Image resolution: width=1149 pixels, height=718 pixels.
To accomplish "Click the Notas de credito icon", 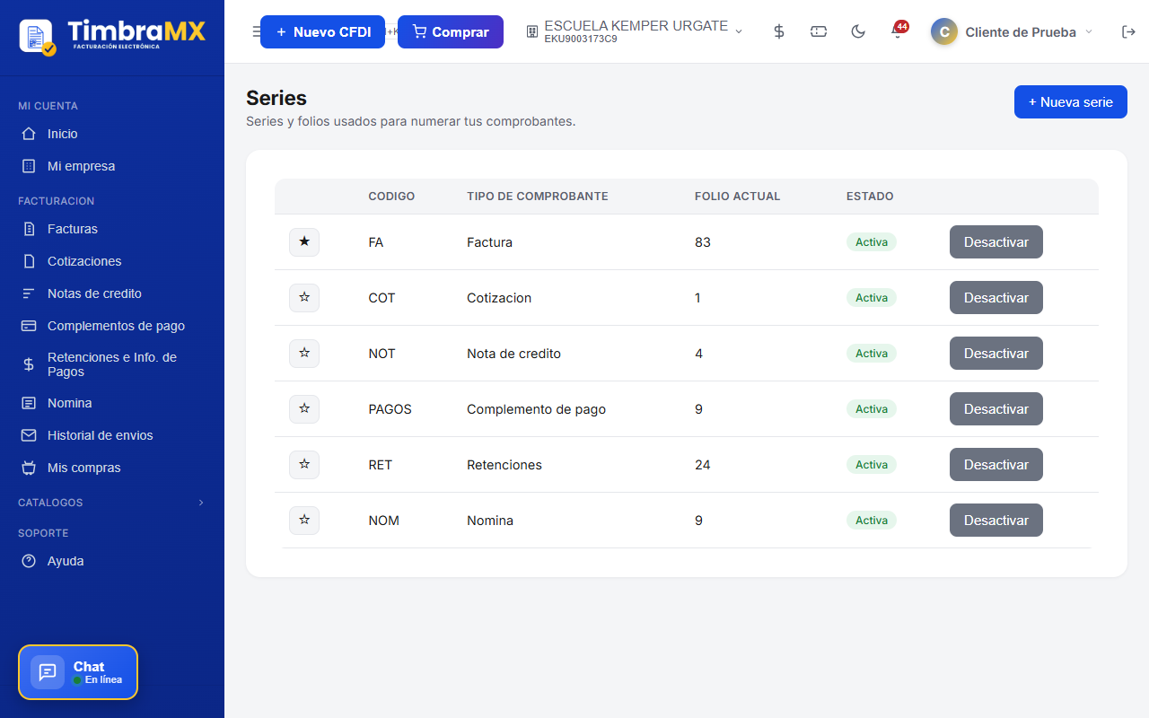I will pyautogui.click(x=29, y=293).
